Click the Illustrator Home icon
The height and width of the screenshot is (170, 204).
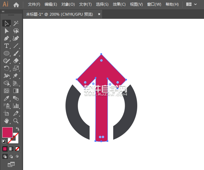pos(16,5)
